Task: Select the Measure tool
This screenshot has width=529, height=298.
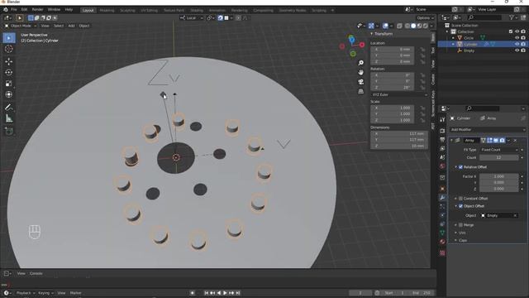Action: coord(9,118)
